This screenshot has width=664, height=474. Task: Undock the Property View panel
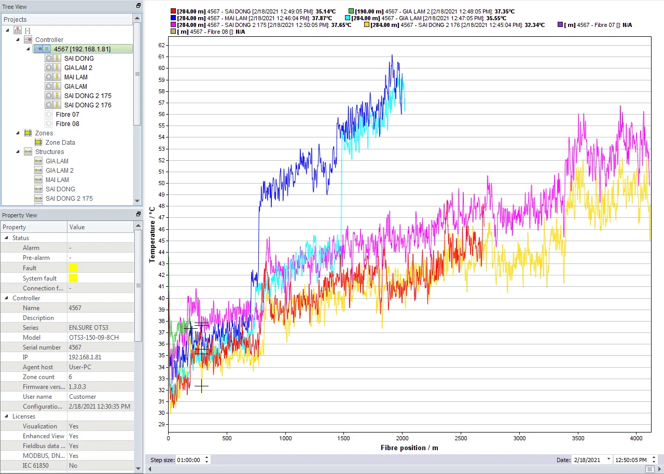pyautogui.click(x=139, y=214)
